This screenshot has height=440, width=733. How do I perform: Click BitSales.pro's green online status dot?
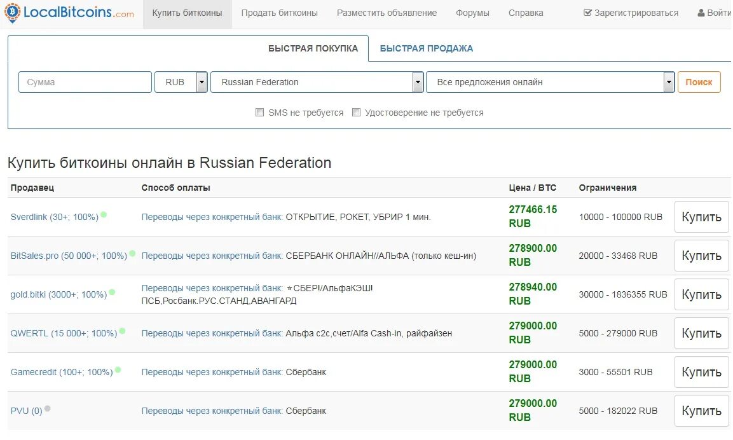132,254
